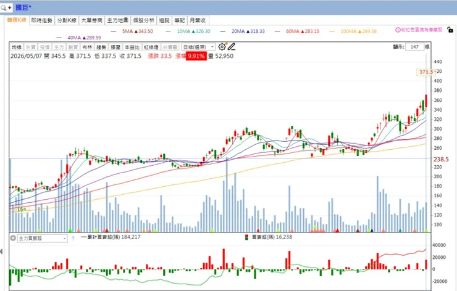This screenshot has width=457, height=291.
Task: Toggle the unlock padlock icon
Action: pyautogui.click(x=450, y=30)
